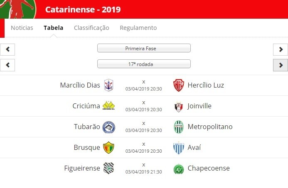
Task: Open the Primeira Fase phase selector
Action: (144, 48)
